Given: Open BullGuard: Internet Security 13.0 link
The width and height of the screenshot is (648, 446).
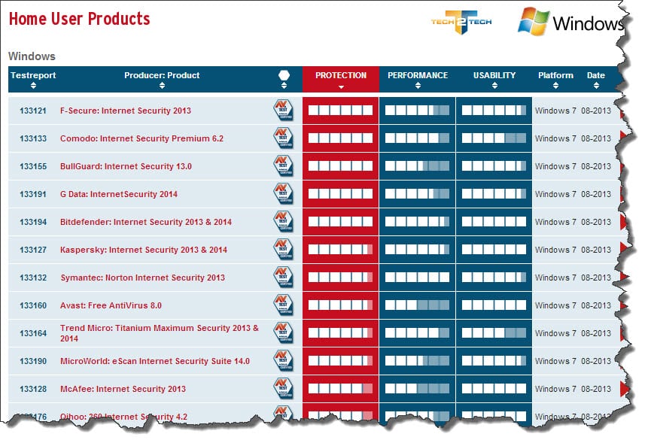Looking at the screenshot, I should [x=126, y=166].
